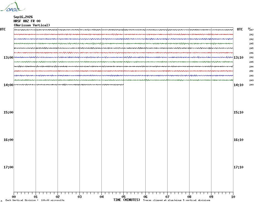The height and width of the screenshot is (204, 255).
Task: Click the 00 minute axis tick label
Action: coord(14,197)
